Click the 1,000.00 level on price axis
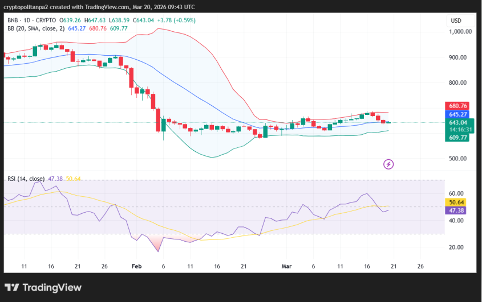Viewport: 482px width, 302px height. tap(460, 32)
